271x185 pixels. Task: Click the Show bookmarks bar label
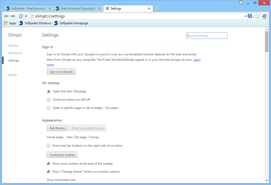[x=61, y=180]
